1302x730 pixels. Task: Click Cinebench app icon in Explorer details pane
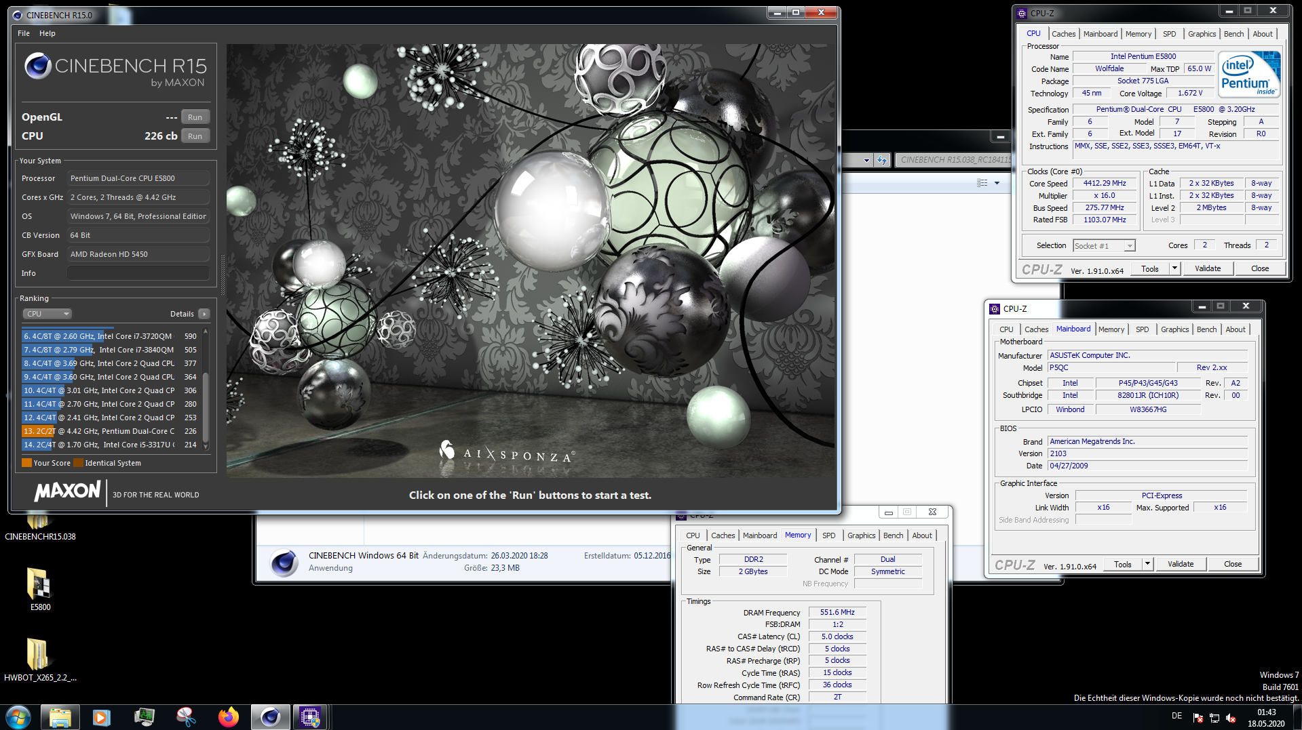pos(284,563)
